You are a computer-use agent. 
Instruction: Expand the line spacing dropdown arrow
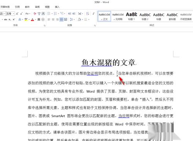(x=74, y=20)
